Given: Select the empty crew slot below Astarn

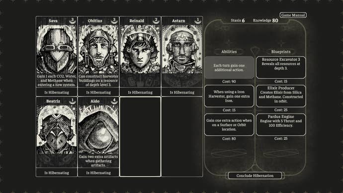Looking at the screenshot, I should (x=182, y=137).
